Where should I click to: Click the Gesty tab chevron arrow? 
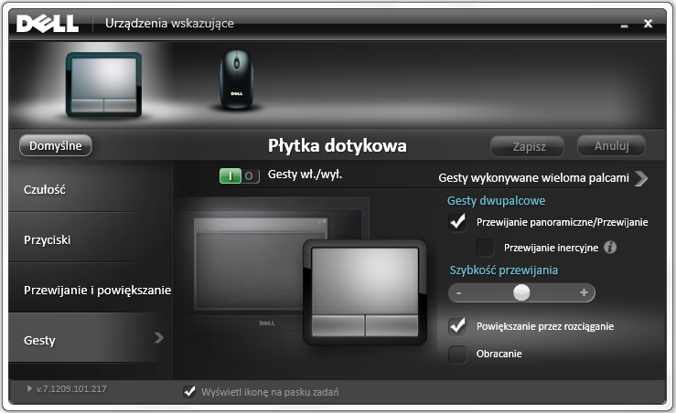click(159, 338)
